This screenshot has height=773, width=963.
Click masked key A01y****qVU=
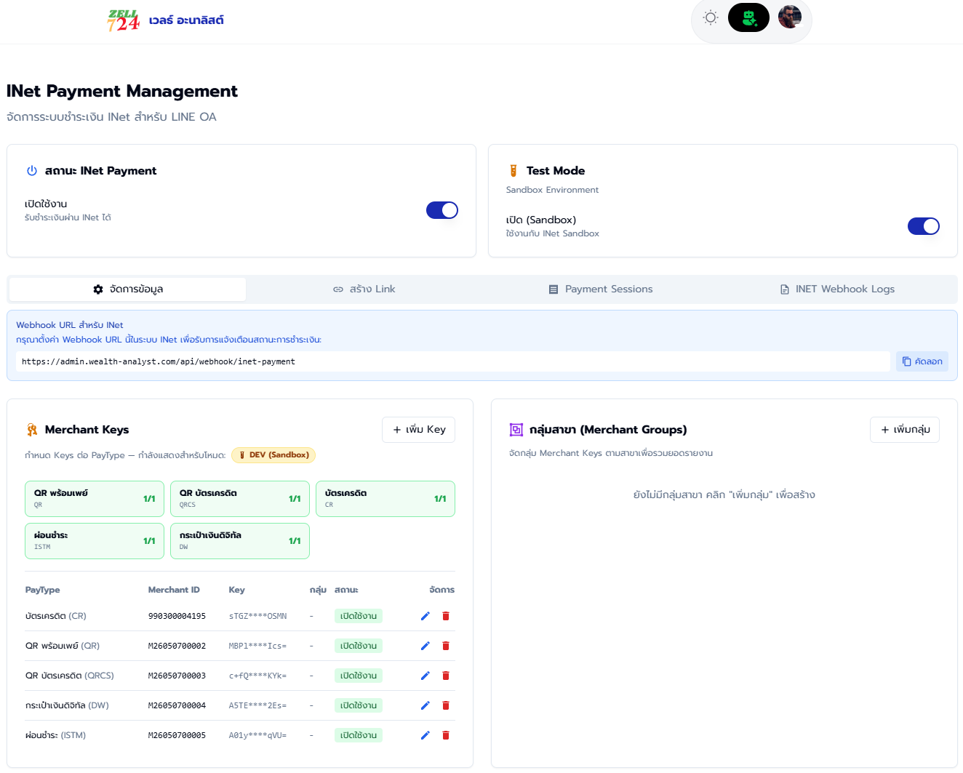click(257, 735)
